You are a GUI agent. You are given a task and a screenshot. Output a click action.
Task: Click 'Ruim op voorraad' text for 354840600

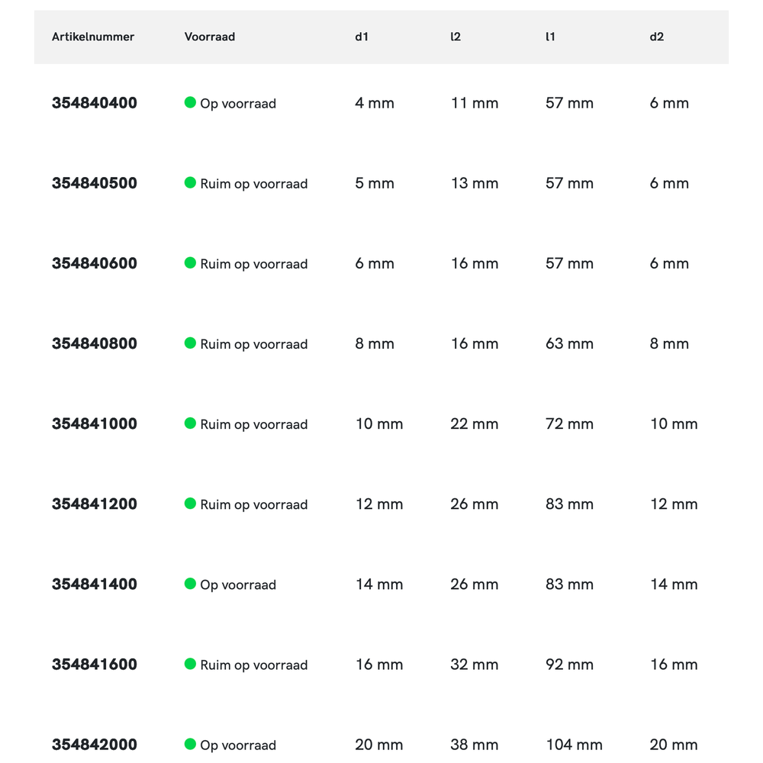tap(254, 264)
